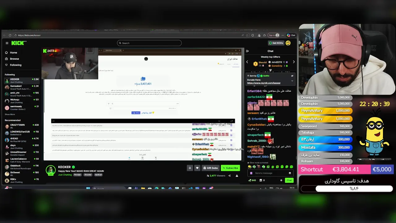This screenshot has height=223, width=396.
Task: Open days recommended channel
Action: pos(22,147)
